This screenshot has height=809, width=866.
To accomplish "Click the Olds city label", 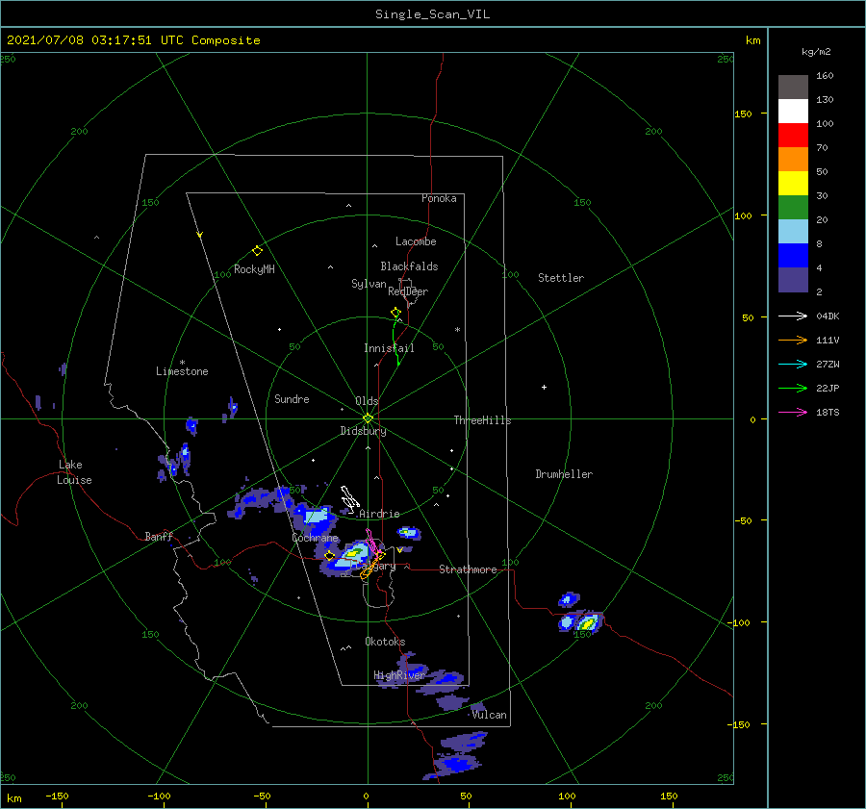I will [x=367, y=401].
